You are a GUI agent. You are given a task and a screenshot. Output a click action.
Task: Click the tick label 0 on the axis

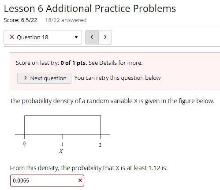pyautogui.click(x=24, y=144)
